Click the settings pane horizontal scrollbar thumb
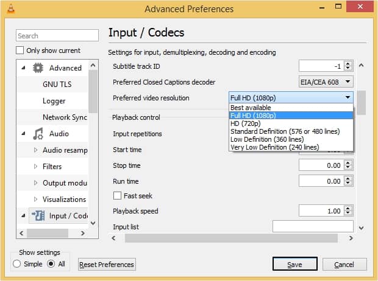This screenshot has height=281, width=378. (231, 238)
